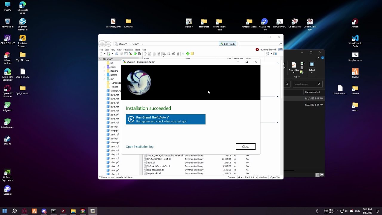This screenshot has height=215, width=382.
Task: Open the Help menu in OpenIV
Action: pos(144,50)
